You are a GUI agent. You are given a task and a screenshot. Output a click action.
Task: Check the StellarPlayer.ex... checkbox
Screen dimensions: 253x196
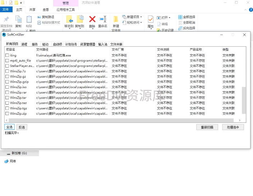click(x=7, y=66)
